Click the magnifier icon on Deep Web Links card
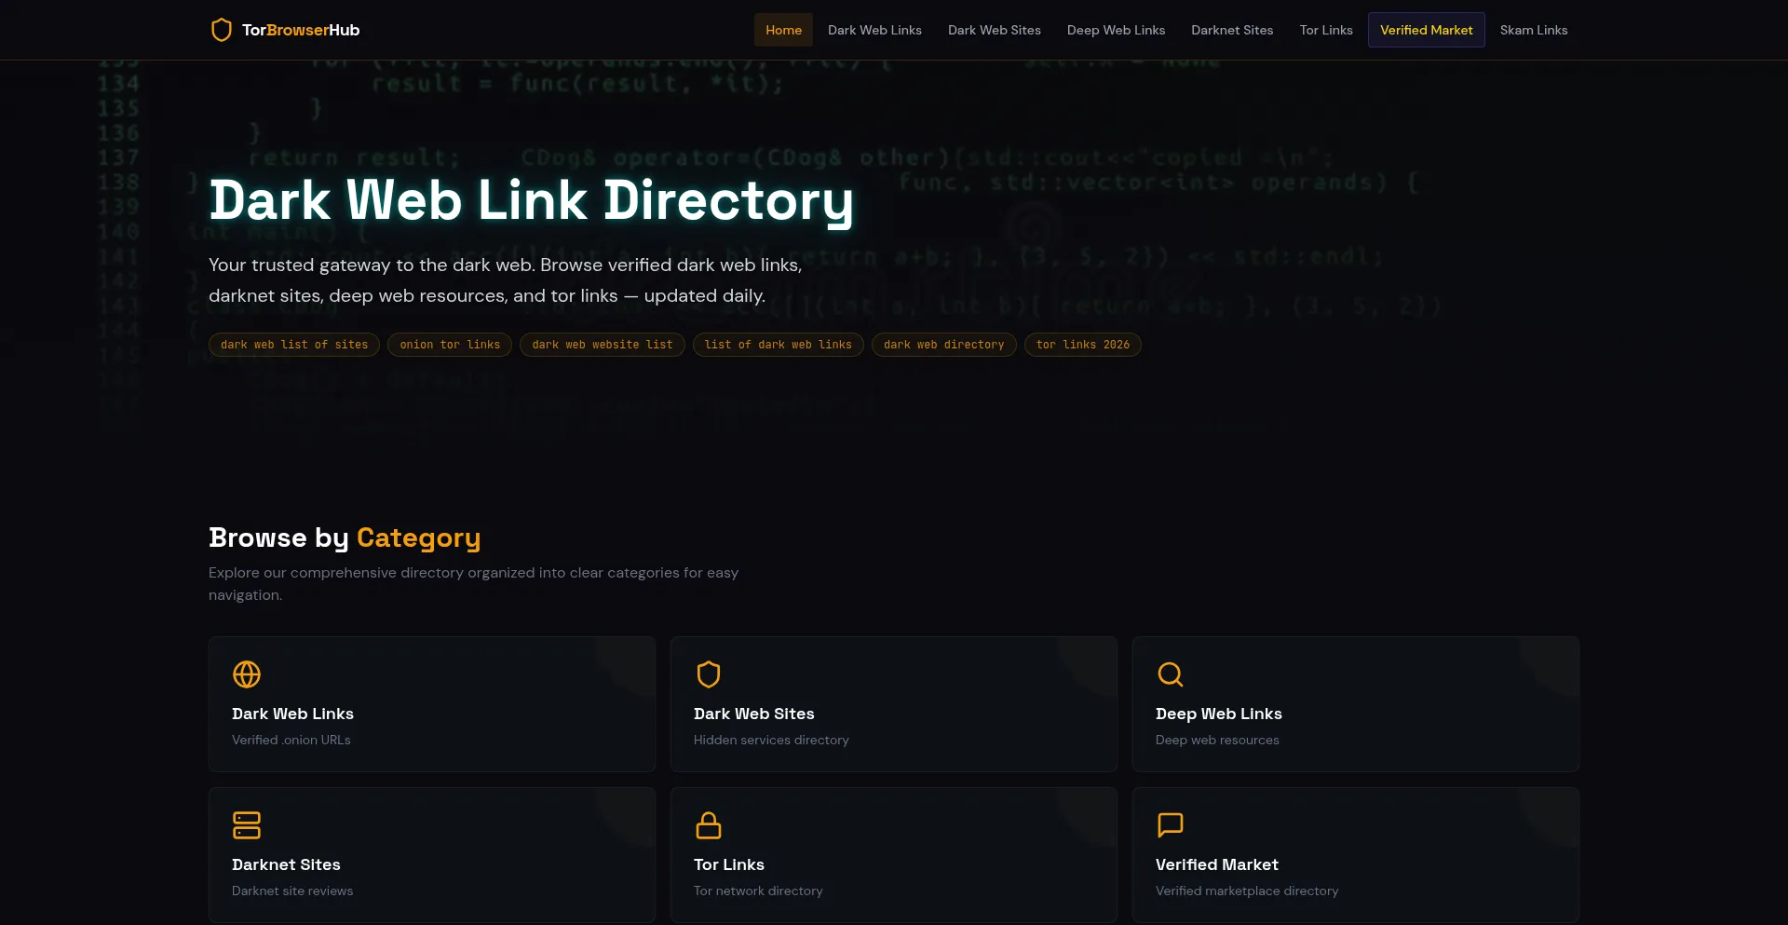This screenshot has height=925, width=1788. tap(1171, 674)
